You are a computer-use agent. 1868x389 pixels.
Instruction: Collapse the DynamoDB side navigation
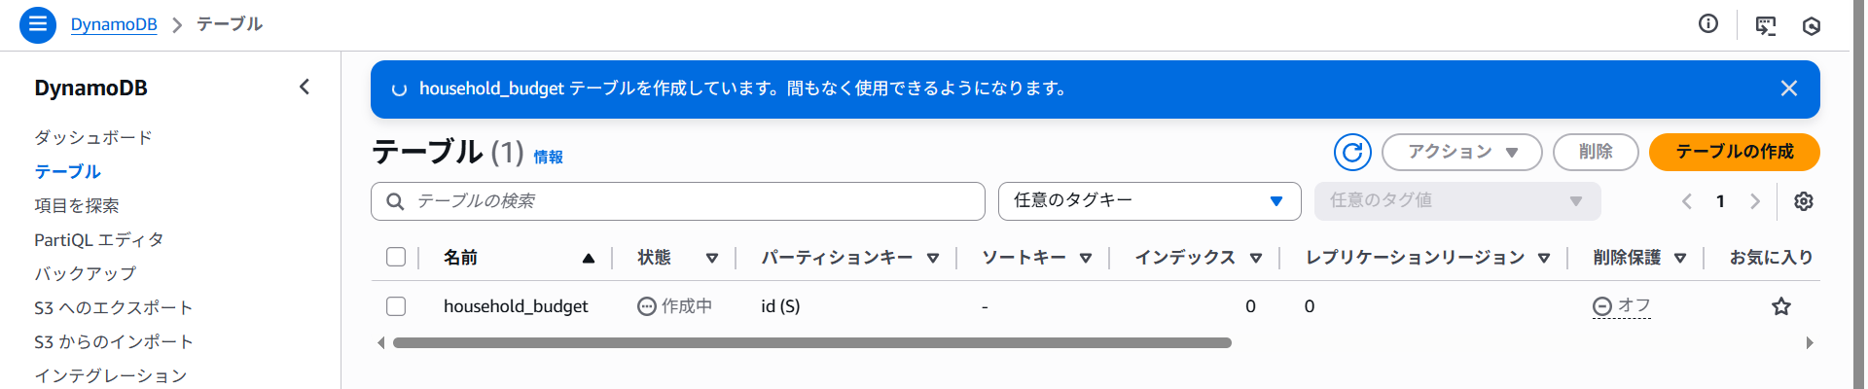pyautogui.click(x=305, y=88)
